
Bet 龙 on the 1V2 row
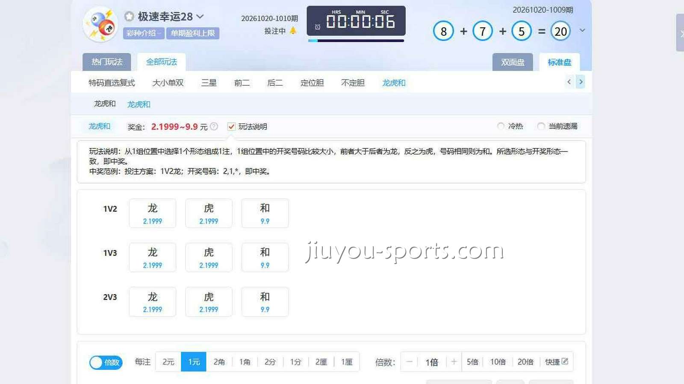153,213
